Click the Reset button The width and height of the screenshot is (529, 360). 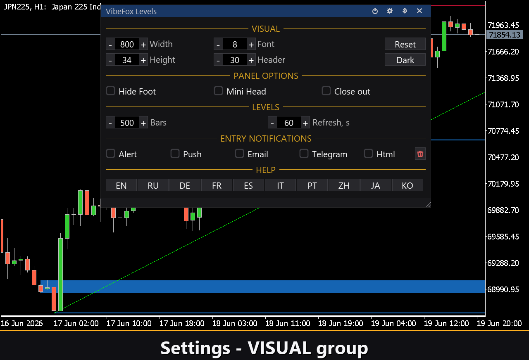(x=405, y=44)
